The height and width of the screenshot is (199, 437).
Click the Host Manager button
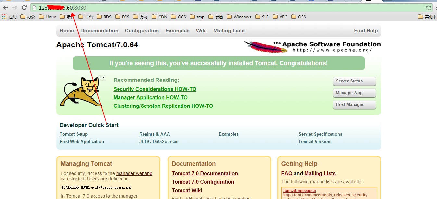354,105
